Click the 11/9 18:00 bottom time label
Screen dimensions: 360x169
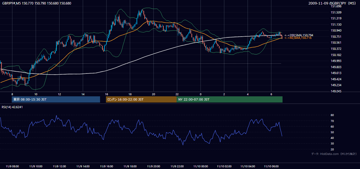tap(130, 166)
